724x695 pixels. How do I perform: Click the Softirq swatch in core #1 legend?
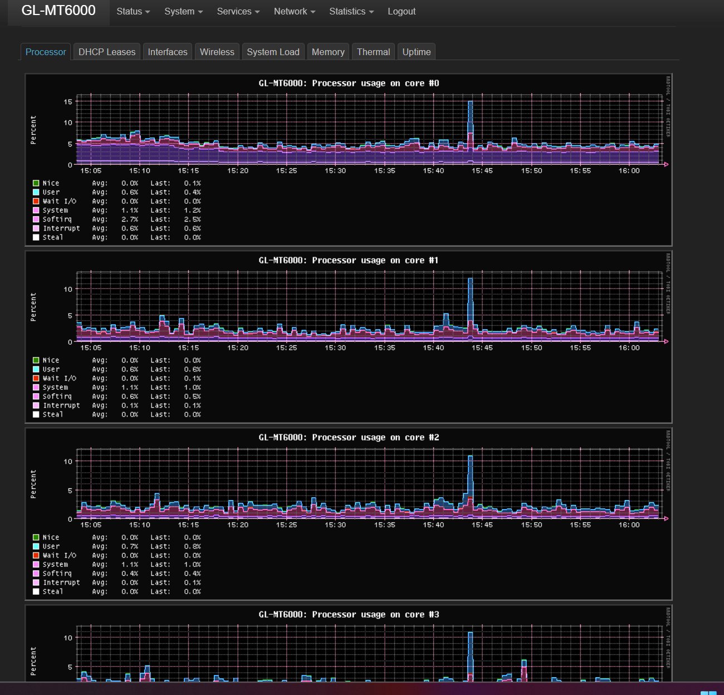click(36, 397)
